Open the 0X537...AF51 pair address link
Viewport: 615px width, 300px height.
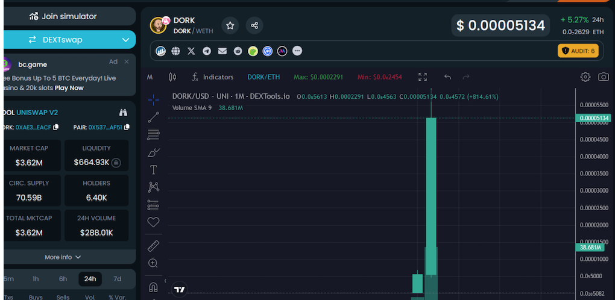(x=105, y=127)
